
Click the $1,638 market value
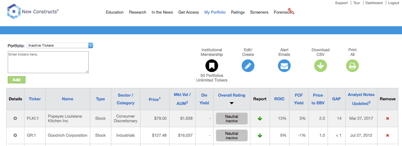pyautogui.click(x=186, y=119)
